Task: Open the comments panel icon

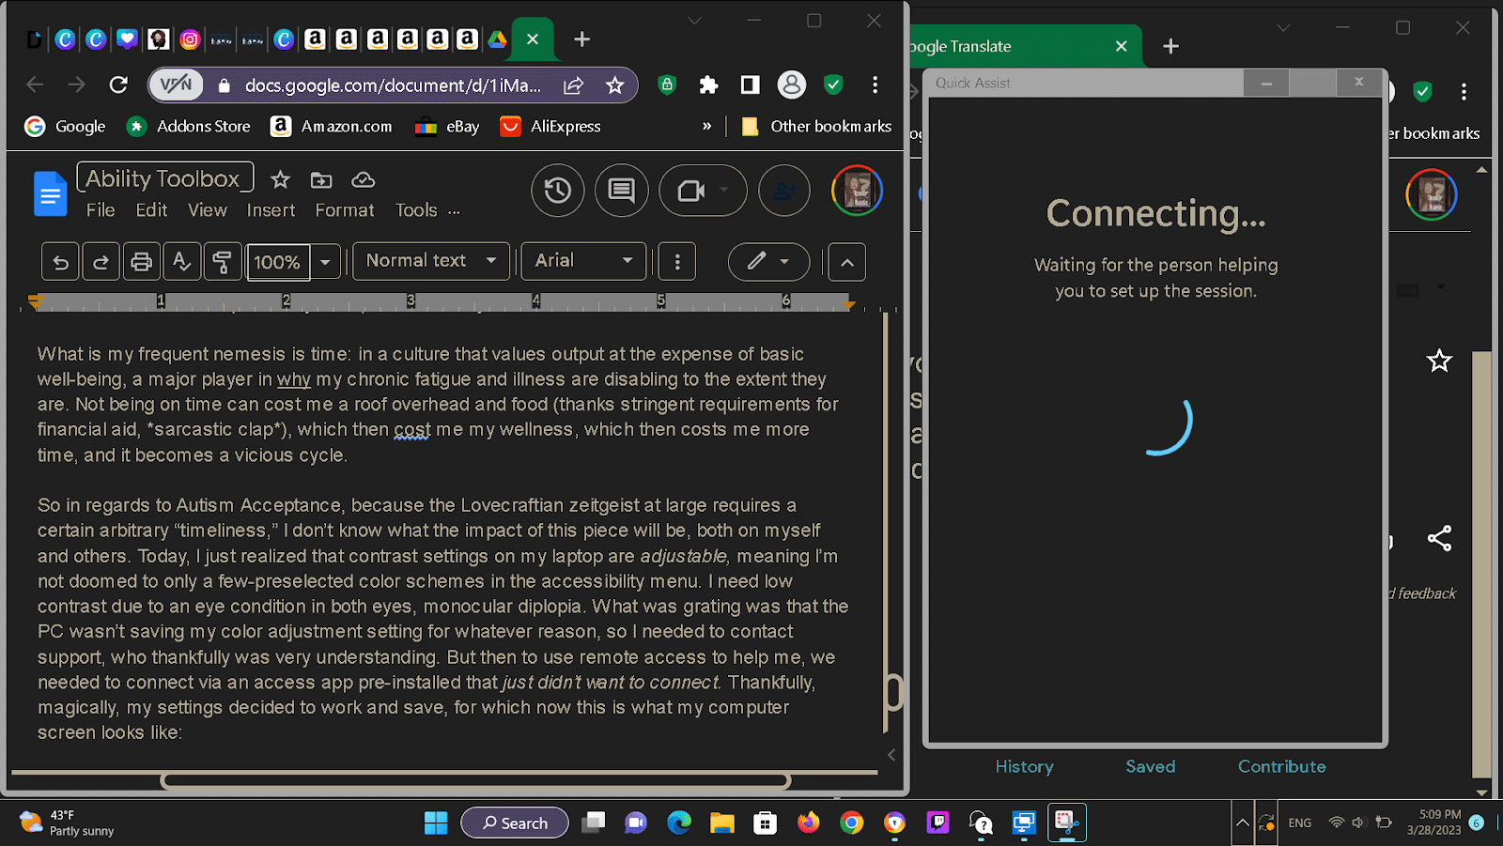Action: (x=621, y=191)
